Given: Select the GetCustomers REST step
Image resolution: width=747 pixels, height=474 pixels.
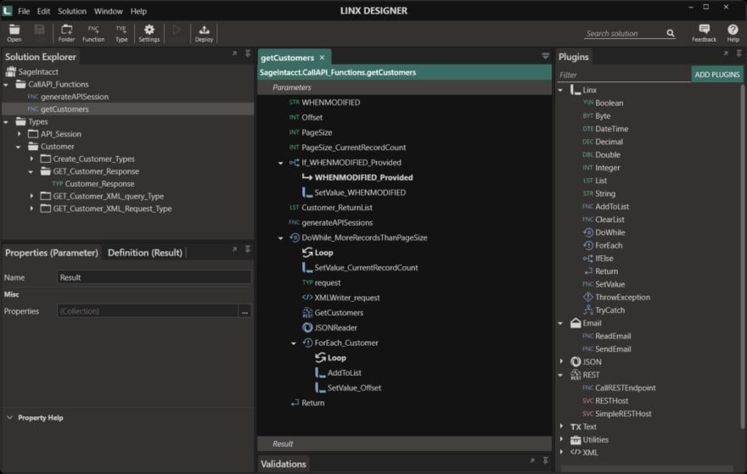Looking at the screenshot, I should pyautogui.click(x=333, y=313).
